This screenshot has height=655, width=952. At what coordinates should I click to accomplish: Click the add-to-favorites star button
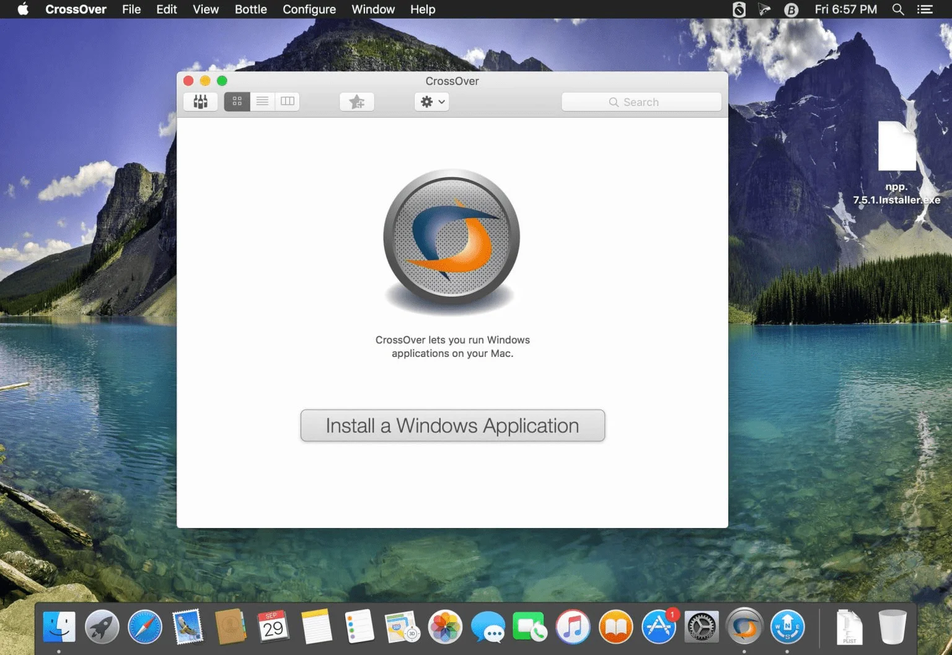pos(357,102)
